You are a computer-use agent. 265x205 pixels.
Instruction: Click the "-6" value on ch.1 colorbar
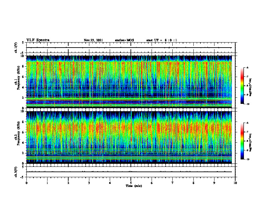click(x=247, y=68)
